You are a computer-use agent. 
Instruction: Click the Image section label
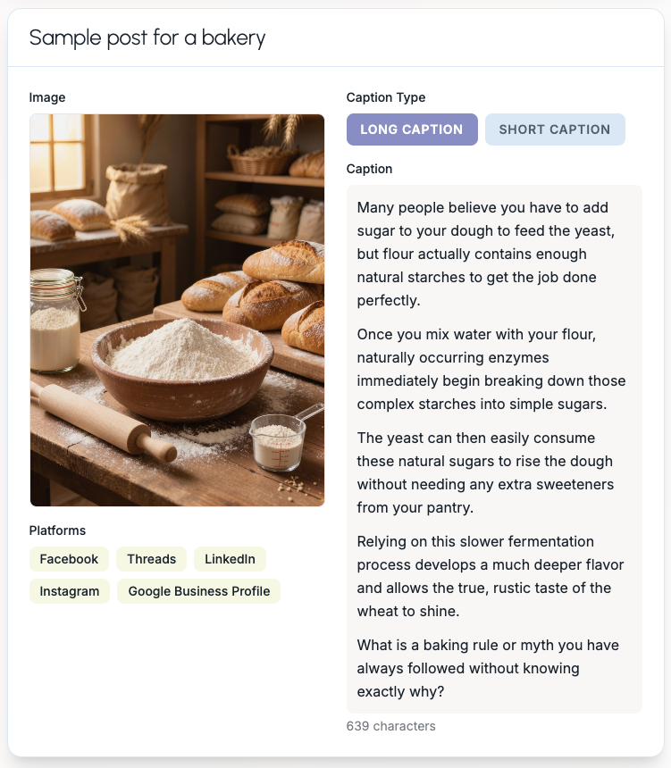point(47,97)
